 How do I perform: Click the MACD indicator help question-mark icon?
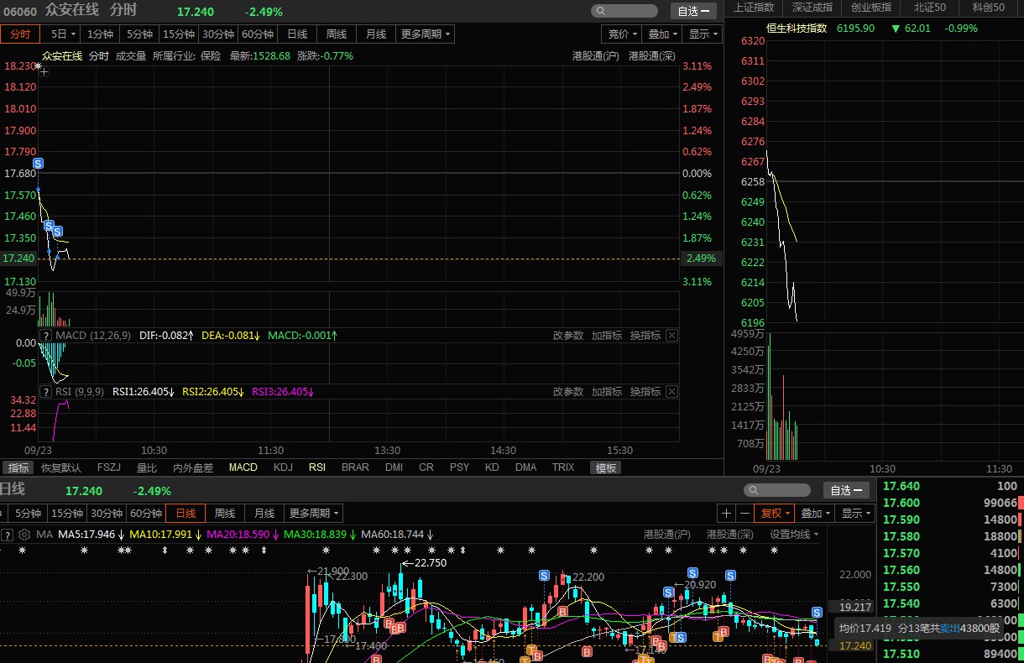pos(46,336)
